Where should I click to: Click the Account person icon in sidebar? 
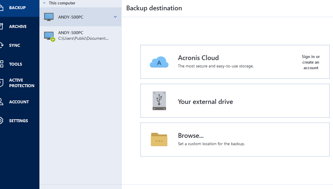click(1, 102)
